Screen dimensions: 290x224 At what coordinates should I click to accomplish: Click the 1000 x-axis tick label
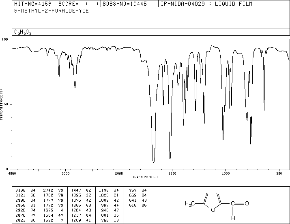click(226, 173)
